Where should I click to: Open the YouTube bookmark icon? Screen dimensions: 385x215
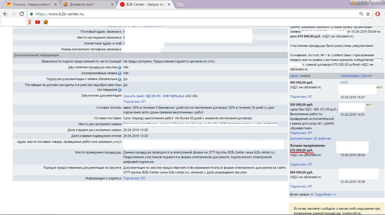pos(38,22)
